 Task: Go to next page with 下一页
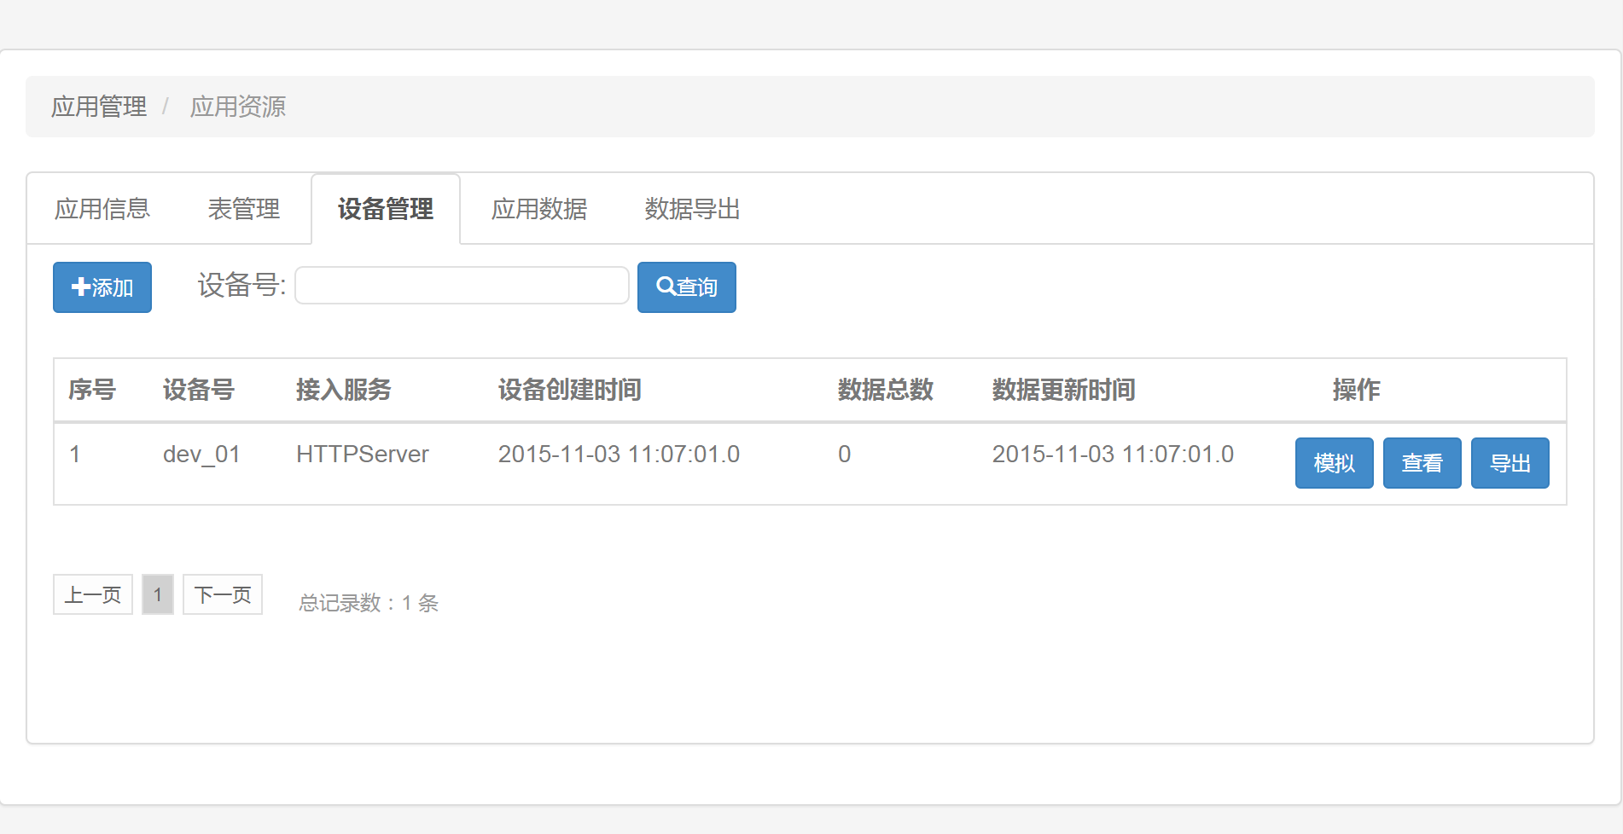coord(223,594)
